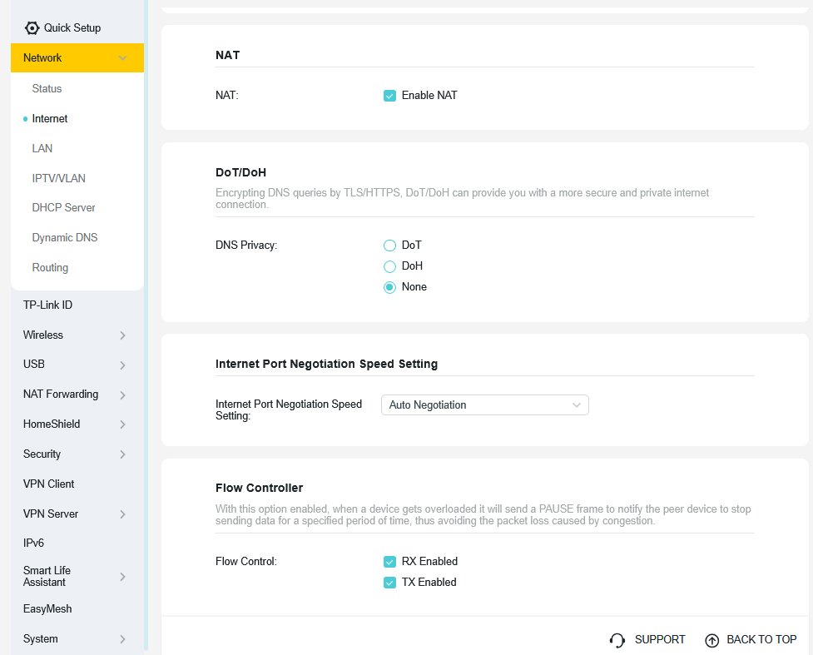Open the DHCP Server page
Viewport: 813px width, 655px height.
[x=63, y=208]
